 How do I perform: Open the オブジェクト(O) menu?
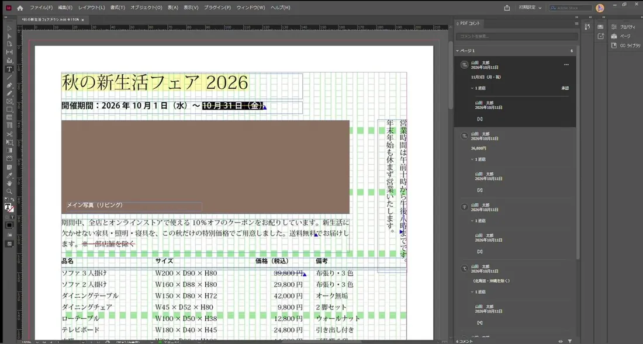(x=146, y=8)
